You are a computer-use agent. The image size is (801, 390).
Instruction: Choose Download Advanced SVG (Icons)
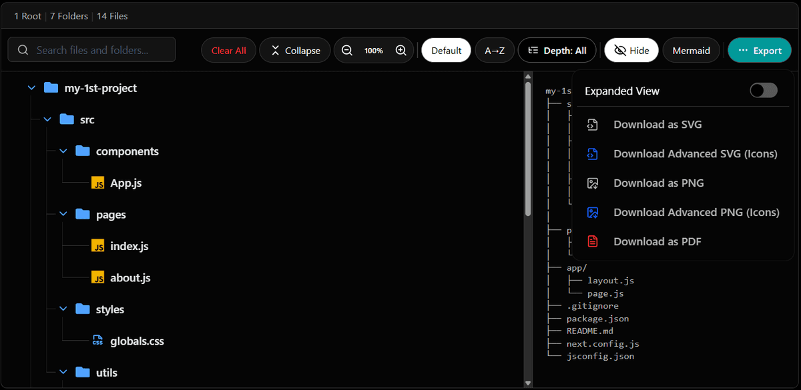point(682,154)
